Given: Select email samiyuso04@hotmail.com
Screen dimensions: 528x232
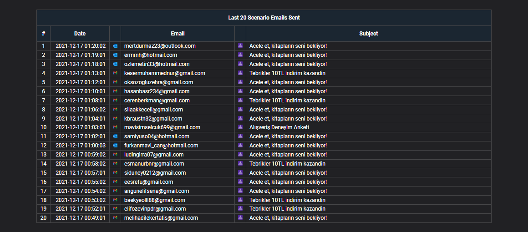Looking at the screenshot, I should tap(157, 136).
